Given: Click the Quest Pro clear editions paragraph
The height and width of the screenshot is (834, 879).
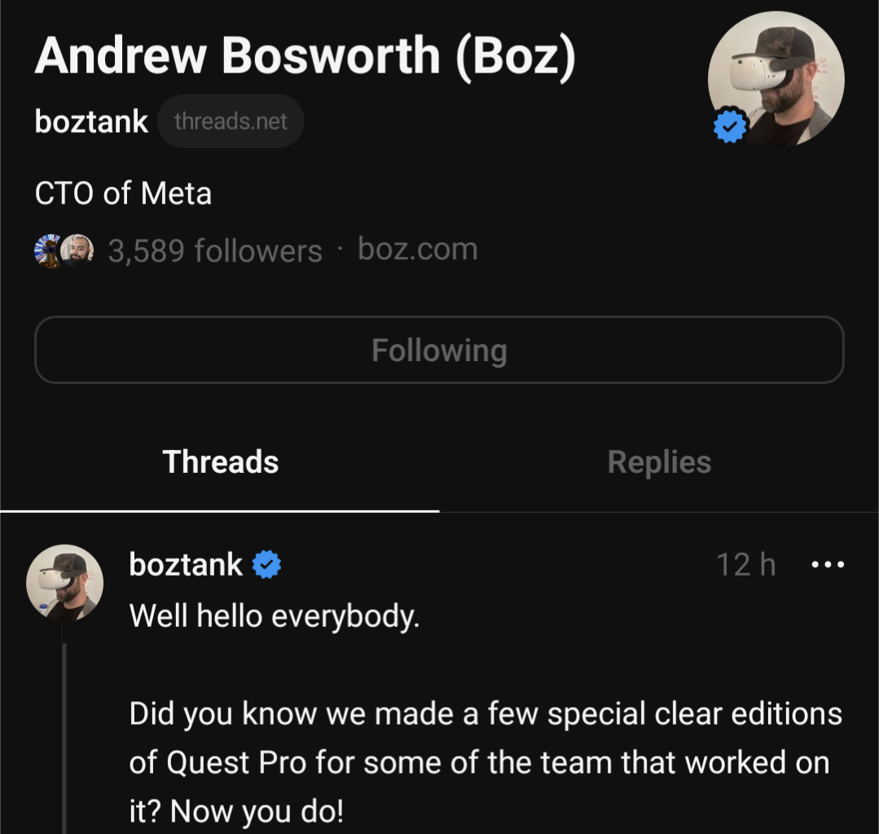Looking at the screenshot, I should 486,762.
